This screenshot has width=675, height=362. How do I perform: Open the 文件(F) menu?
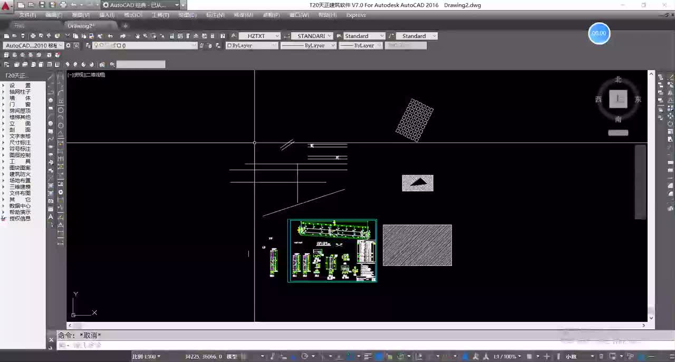click(27, 15)
